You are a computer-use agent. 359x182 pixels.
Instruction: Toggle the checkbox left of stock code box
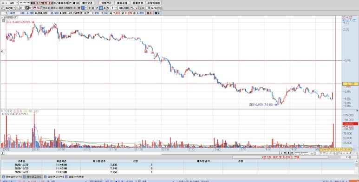click(2, 8)
